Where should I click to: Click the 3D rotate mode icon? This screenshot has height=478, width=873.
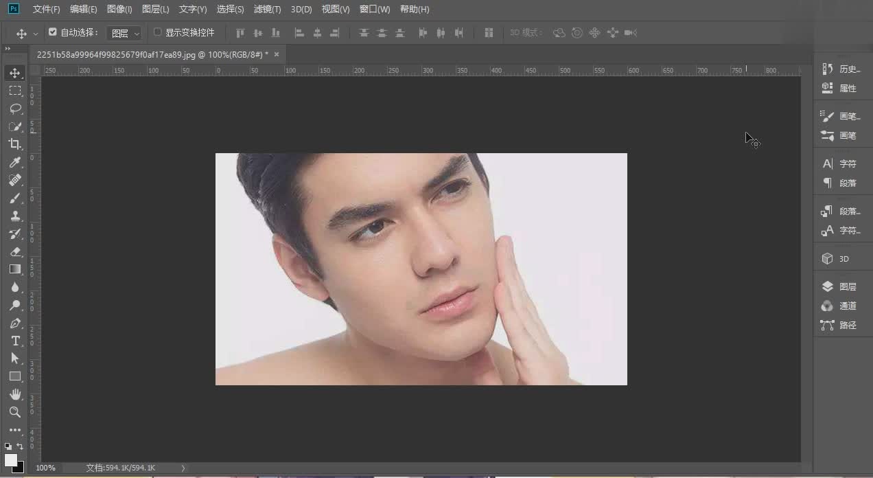(559, 32)
